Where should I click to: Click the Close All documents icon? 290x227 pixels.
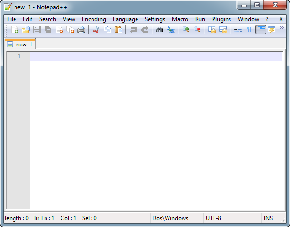tap(70, 30)
